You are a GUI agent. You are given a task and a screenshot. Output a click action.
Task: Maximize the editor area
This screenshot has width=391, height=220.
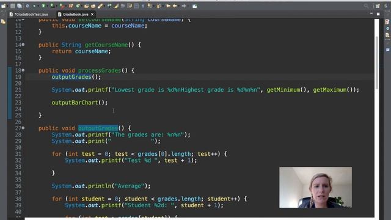point(378,14)
